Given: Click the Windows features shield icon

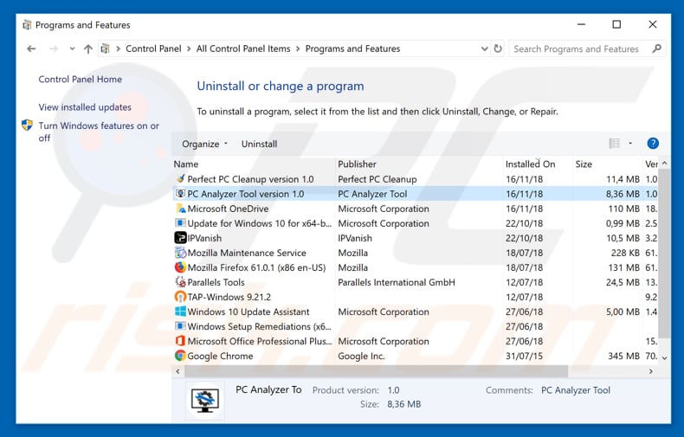Looking at the screenshot, I should [27, 125].
